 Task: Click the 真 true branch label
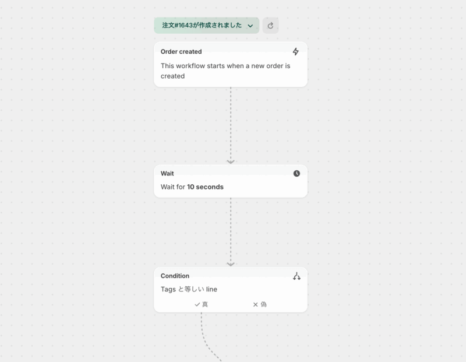point(205,304)
